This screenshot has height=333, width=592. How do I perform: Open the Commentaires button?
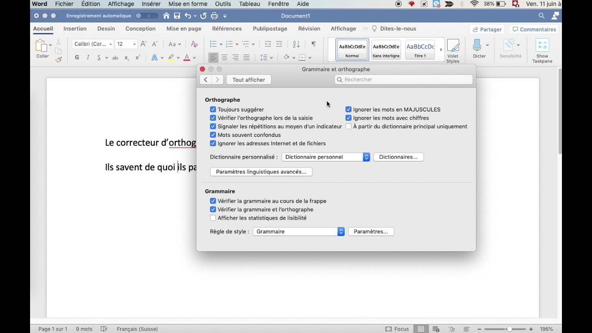click(534, 29)
